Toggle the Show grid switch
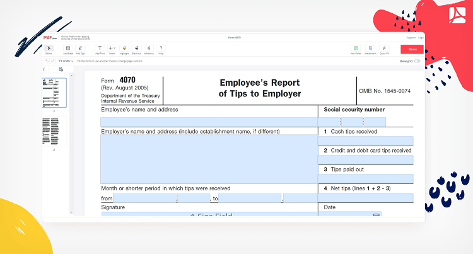 coord(418,61)
